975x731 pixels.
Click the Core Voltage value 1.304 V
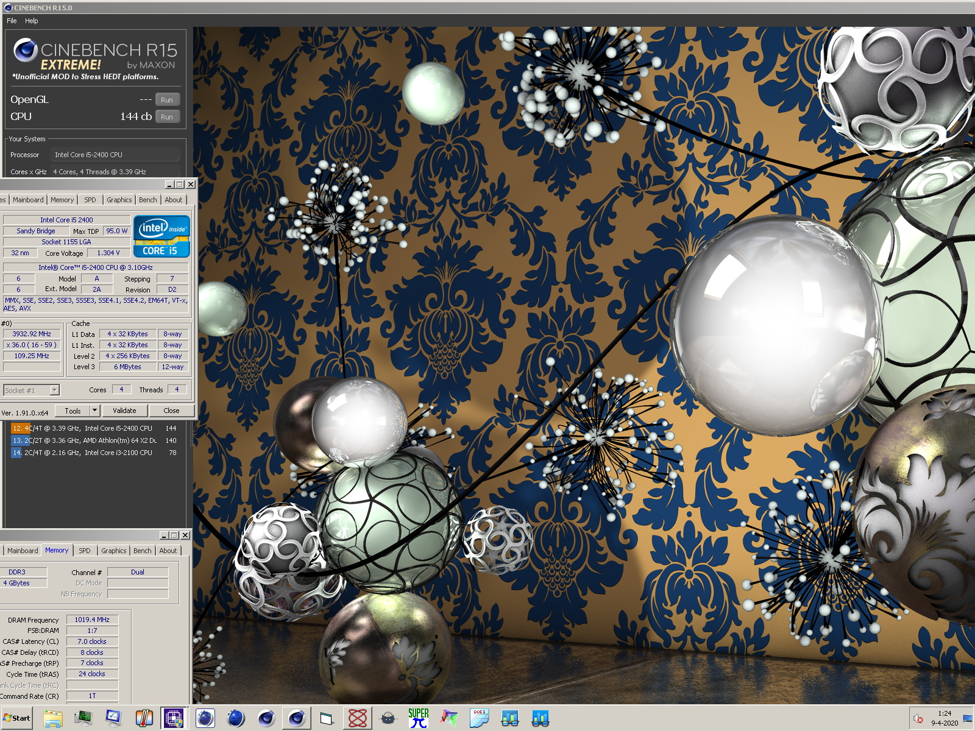[x=108, y=253]
